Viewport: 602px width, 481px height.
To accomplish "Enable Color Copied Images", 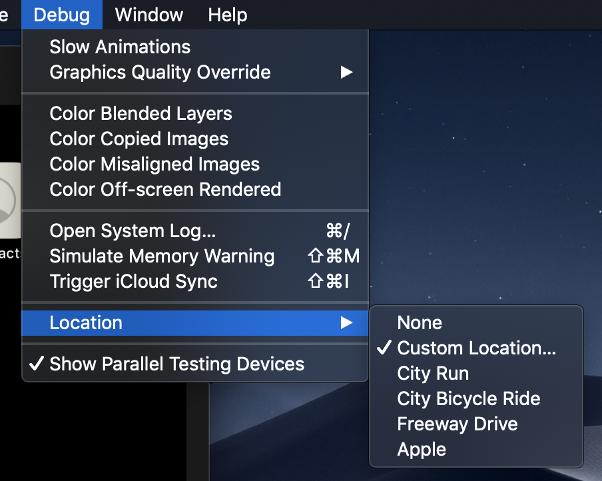I will point(195,139).
